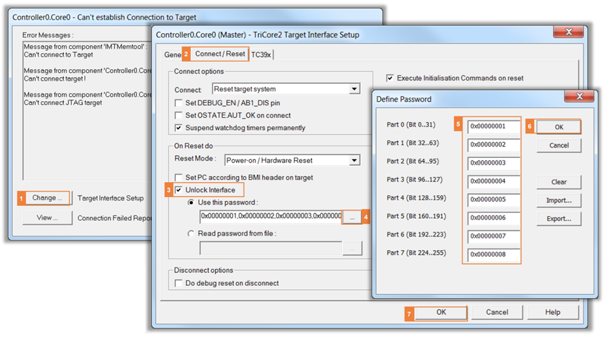Select the Use this password radio button
The width and height of the screenshot is (606, 338).
[191, 202]
